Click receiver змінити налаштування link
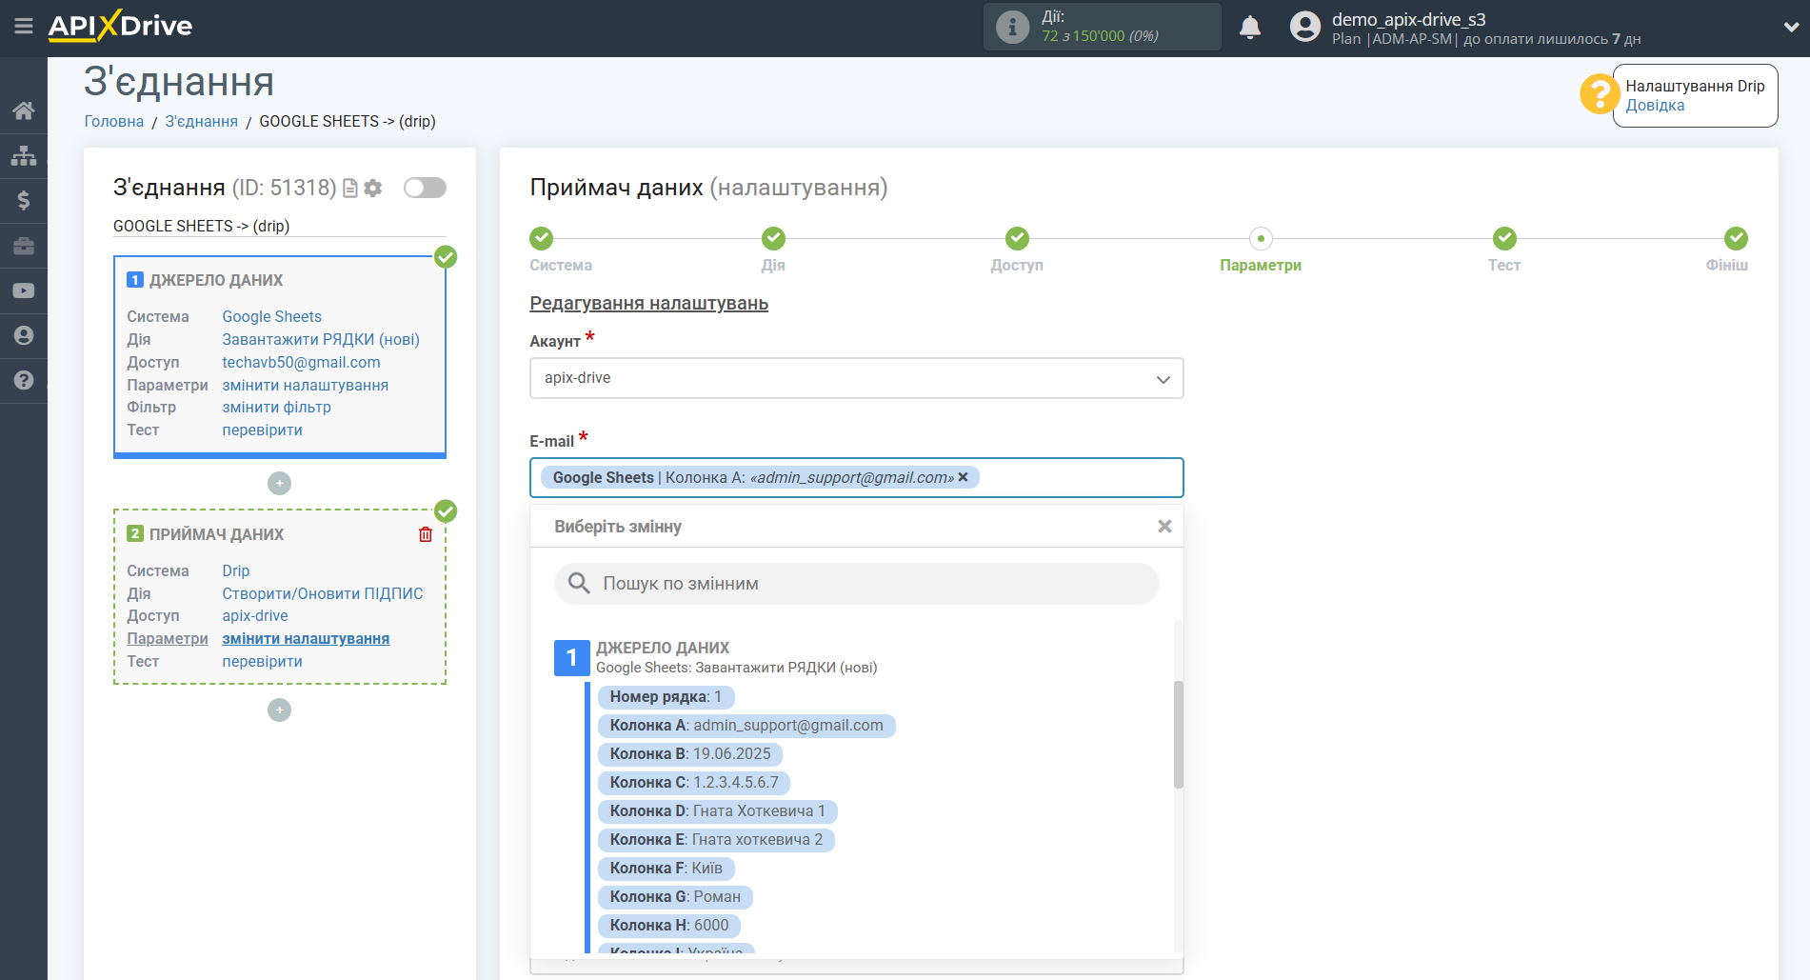The image size is (1810, 980). pyautogui.click(x=306, y=638)
